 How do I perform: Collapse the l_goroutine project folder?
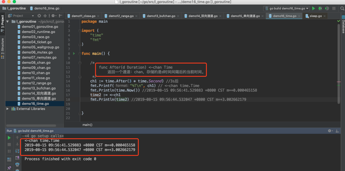click(8, 22)
